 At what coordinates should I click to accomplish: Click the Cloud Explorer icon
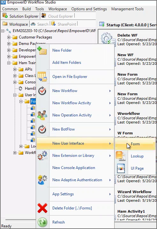tap(44, 15)
